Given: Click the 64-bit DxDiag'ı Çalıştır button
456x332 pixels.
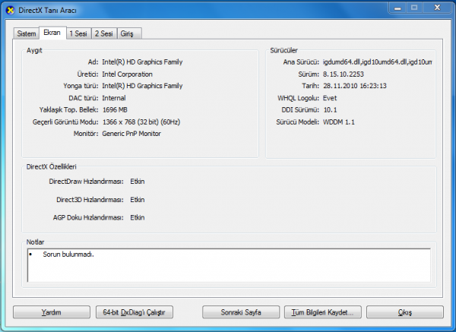Looking at the screenshot, I should tap(135, 312).
